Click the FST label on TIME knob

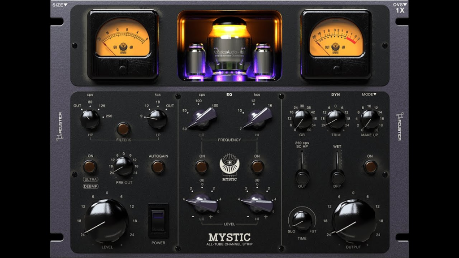point(313,232)
